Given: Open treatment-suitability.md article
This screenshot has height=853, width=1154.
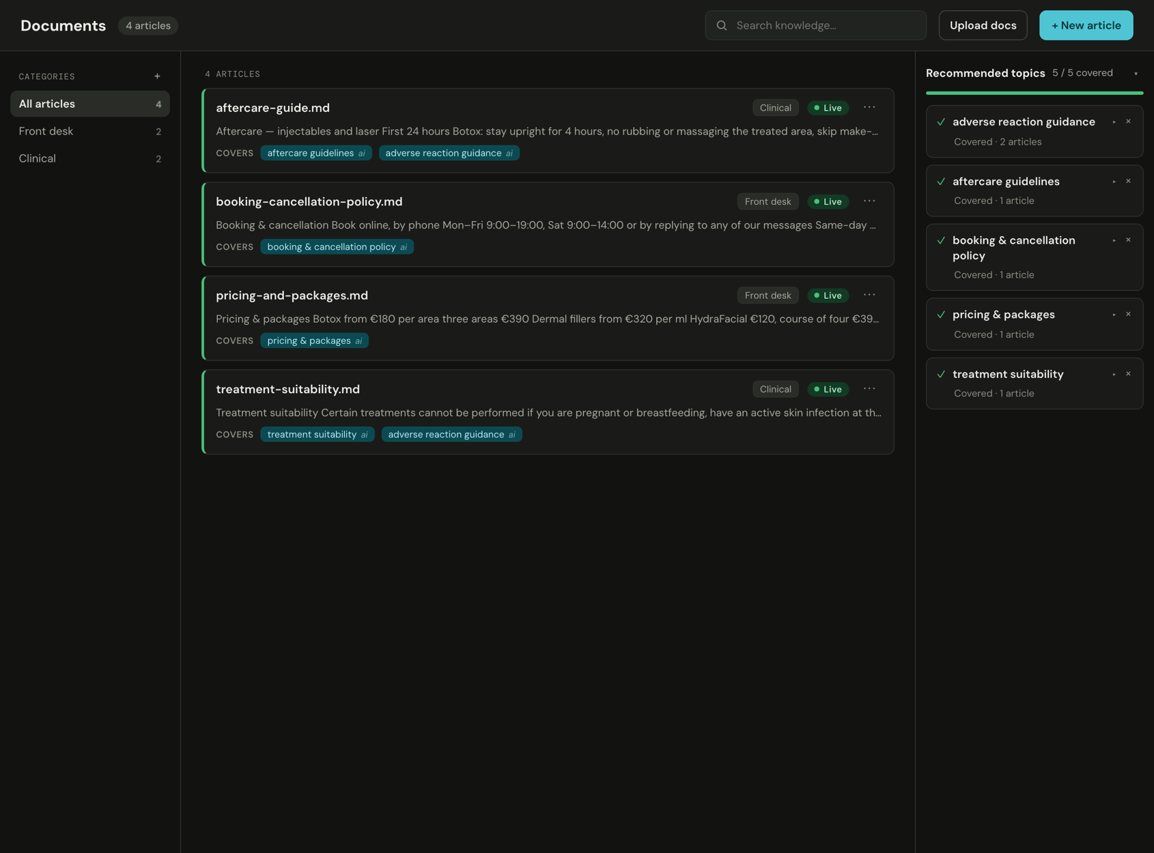Looking at the screenshot, I should point(287,389).
